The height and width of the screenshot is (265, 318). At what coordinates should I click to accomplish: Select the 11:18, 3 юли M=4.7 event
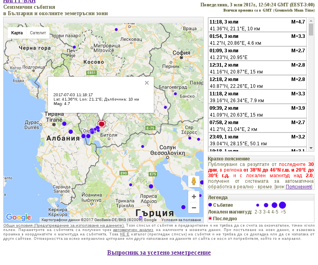257,25
